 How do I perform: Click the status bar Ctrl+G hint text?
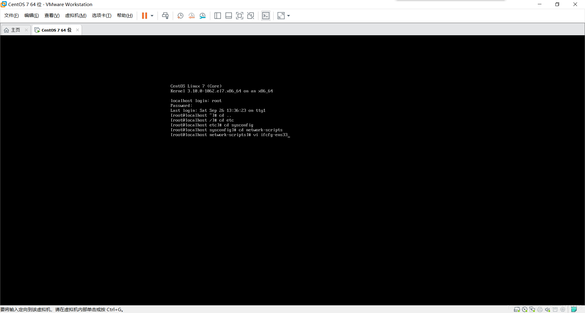(62, 309)
